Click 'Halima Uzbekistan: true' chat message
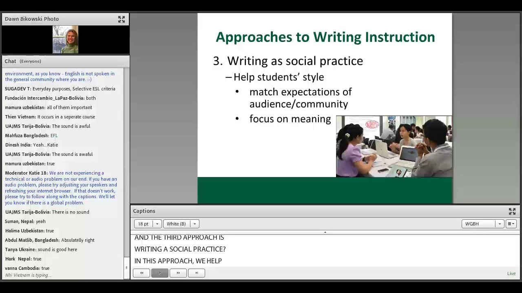This screenshot has width=522, height=293. 29,231
